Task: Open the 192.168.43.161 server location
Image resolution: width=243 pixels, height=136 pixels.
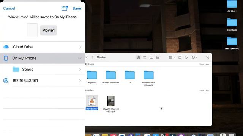Action: pos(42,80)
